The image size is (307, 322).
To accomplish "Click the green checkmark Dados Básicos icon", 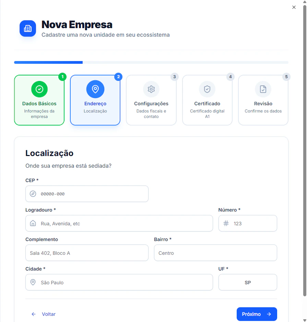I will click(x=39, y=89).
